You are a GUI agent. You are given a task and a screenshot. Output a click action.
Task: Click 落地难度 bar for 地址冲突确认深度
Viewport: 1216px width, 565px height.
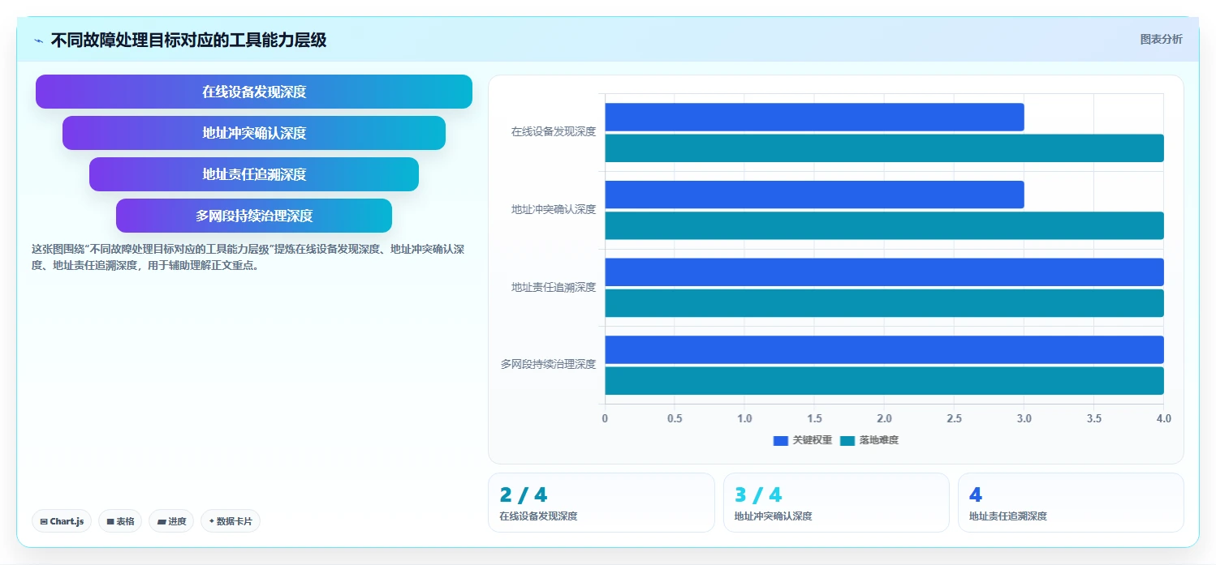click(x=884, y=225)
